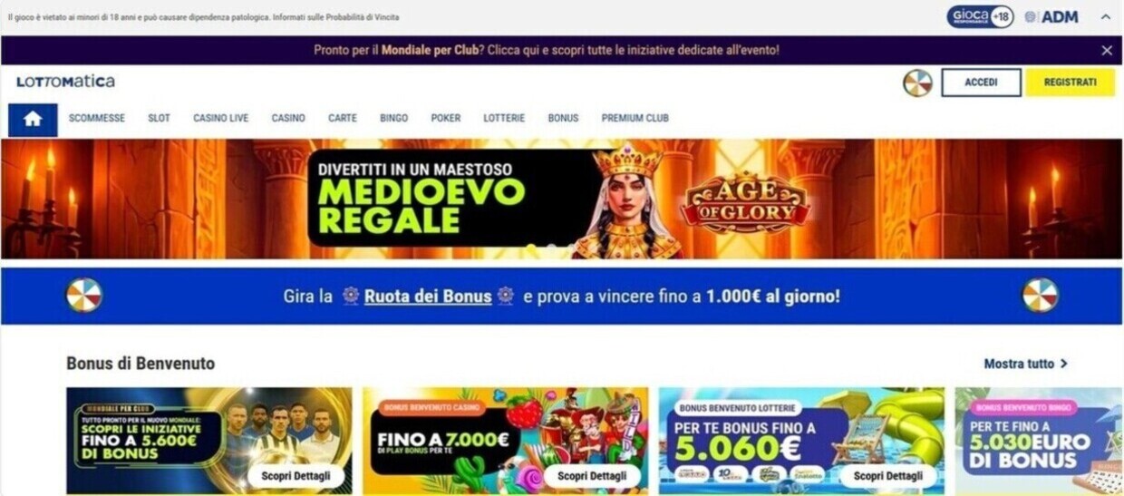Open the ADM logo link

click(x=1051, y=17)
